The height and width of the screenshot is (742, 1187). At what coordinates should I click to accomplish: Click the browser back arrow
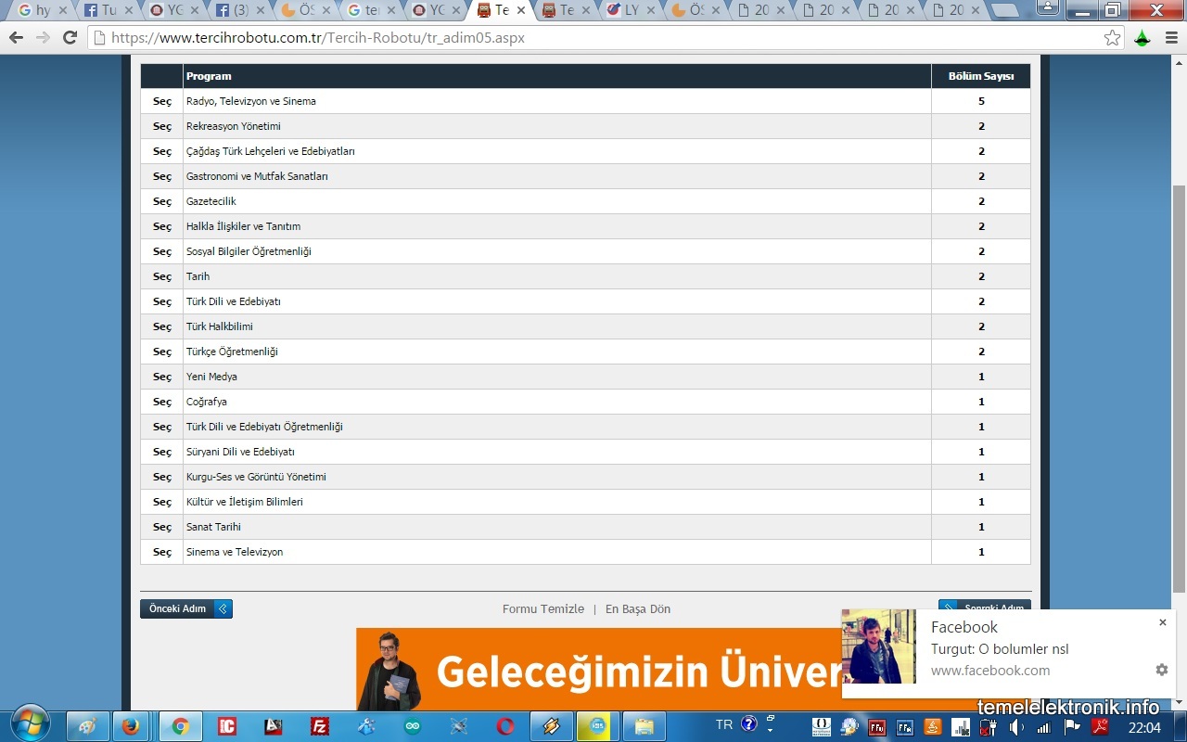click(x=16, y=38)
